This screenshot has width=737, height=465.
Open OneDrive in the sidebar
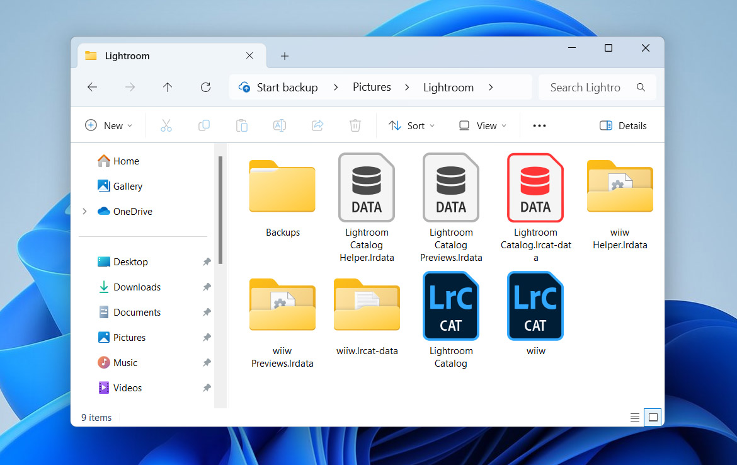coord(125,212)
